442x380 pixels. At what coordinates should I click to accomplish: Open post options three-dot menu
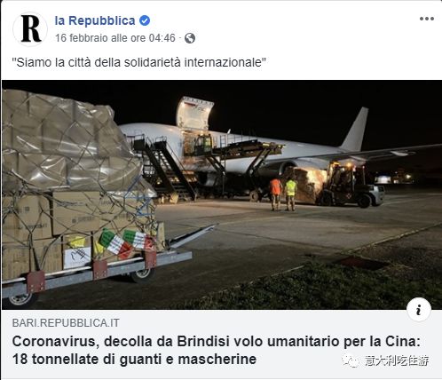[427, 19]
